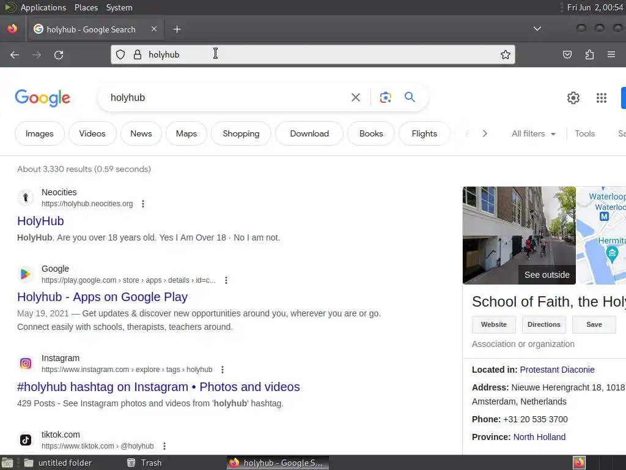Click into the Google search input field
This screenshot has height=470, width=626.
pyautogui.click(x=227, y=97)
